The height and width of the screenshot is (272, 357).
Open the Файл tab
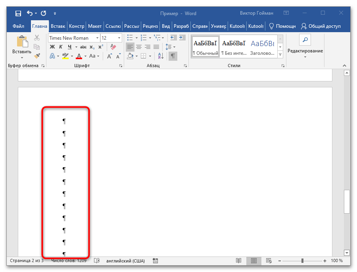[18, 26]
